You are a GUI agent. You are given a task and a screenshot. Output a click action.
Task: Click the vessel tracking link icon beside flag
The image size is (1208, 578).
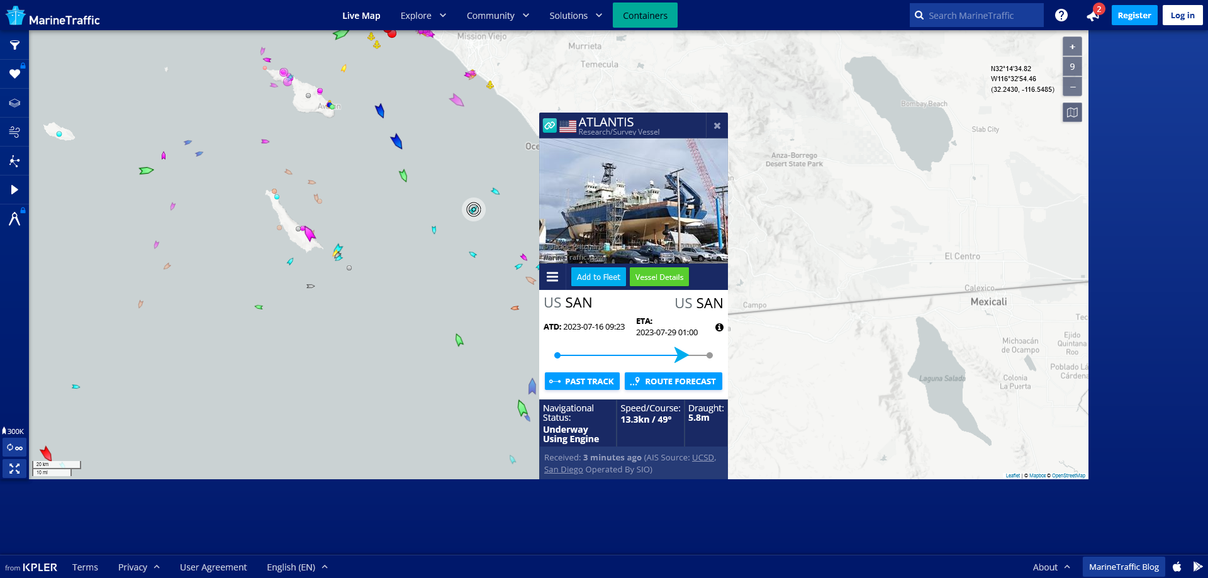550,126
